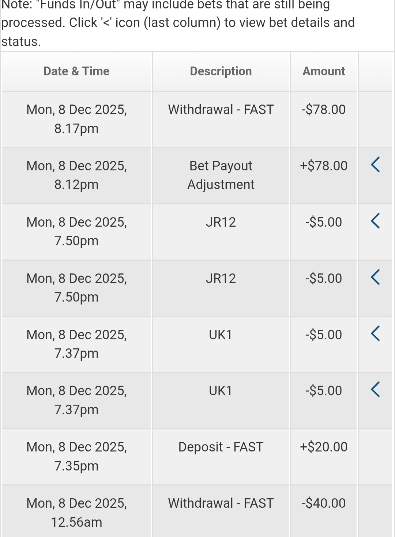
Task: Select the -$40.00 withdrawal amount
Action: click(x=324, y=503)
